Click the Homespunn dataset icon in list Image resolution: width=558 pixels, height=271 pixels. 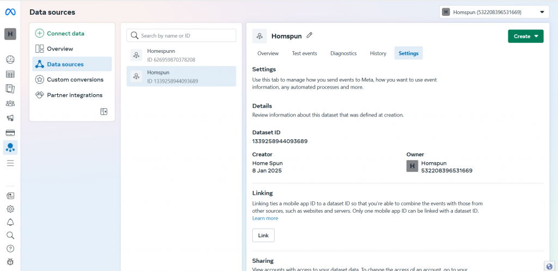pyautogui.click(x=136, y=55)
